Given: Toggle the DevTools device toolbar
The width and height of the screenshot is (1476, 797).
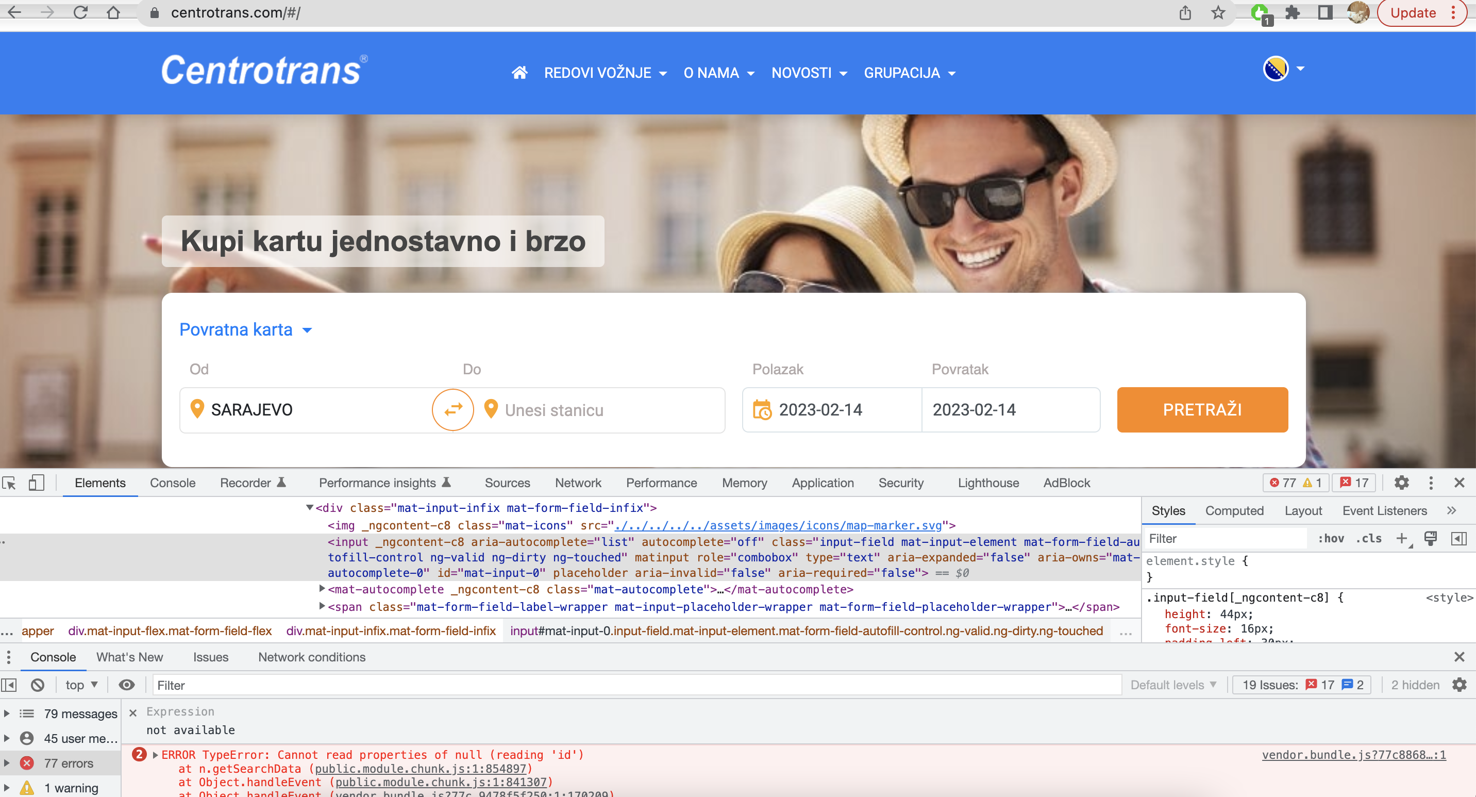Looking at the screenshot, I should (36, 483).
